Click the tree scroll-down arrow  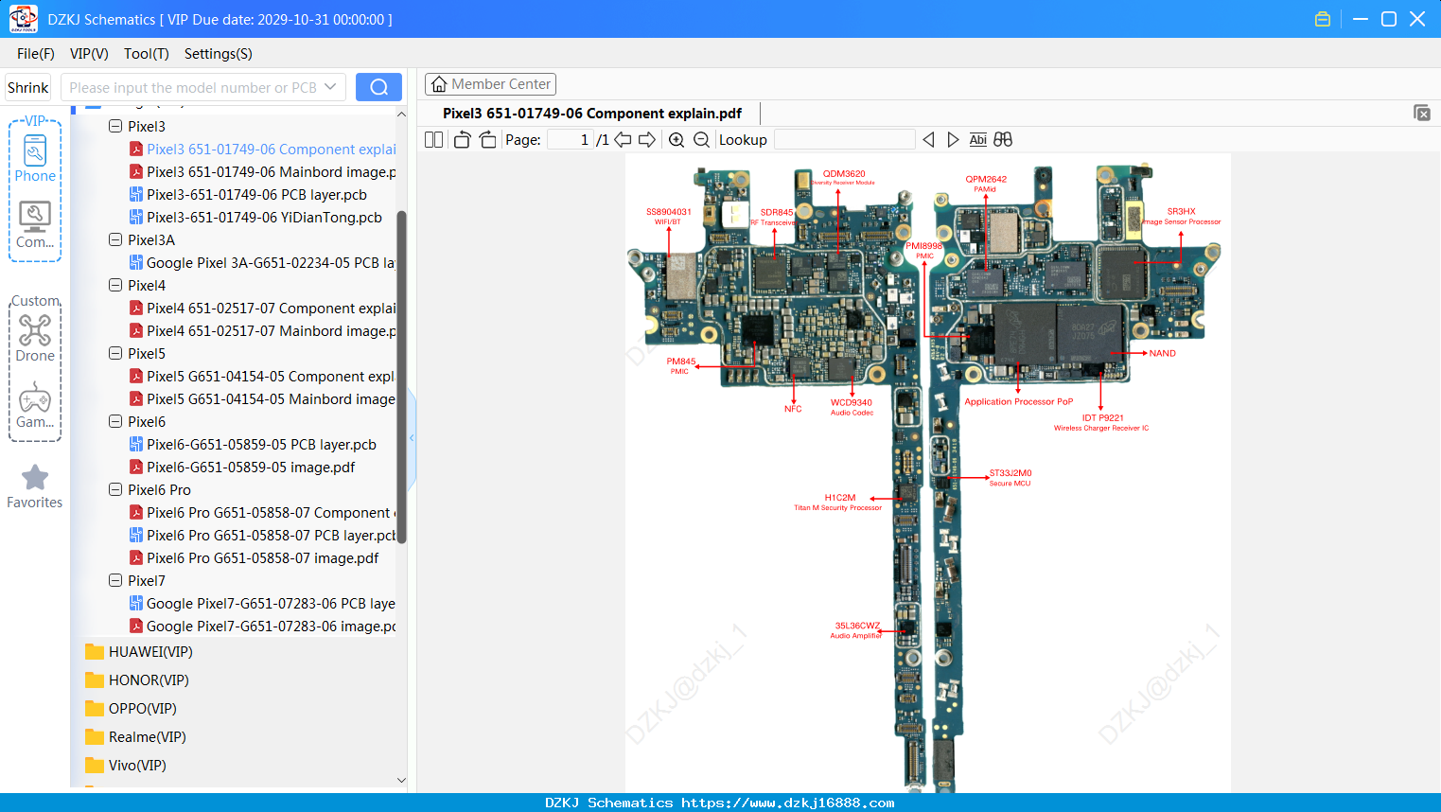click(x=401, y=781)
